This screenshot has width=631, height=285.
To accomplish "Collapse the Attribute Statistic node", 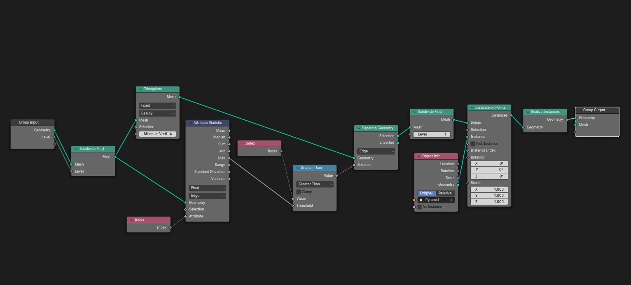I will 189,123.
